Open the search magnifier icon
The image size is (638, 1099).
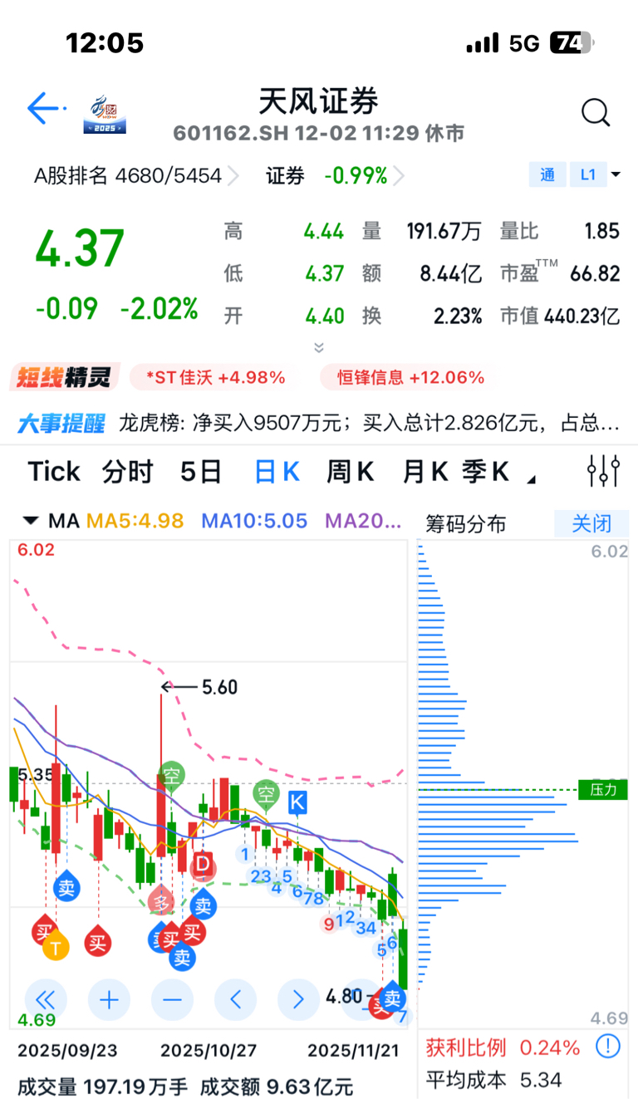pyautogui.click(x=595, y=112)
